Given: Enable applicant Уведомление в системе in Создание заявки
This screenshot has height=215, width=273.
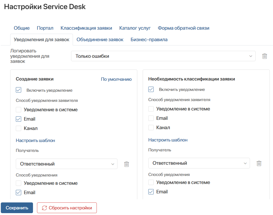Looking at the screenshot, I should pos(19,110).
